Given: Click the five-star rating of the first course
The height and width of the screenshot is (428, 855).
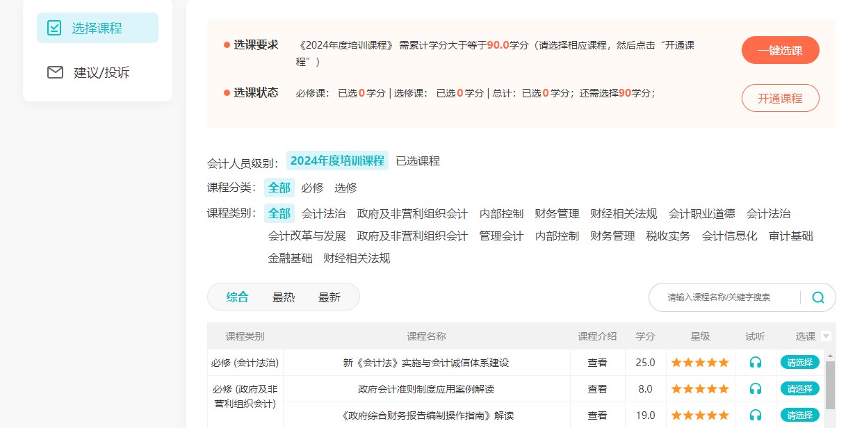Looking at the screenshot, I should (x=699, y=362).
